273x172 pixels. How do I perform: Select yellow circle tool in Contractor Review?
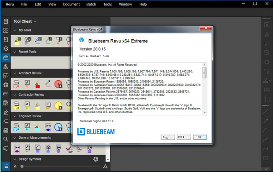(58, 106)
